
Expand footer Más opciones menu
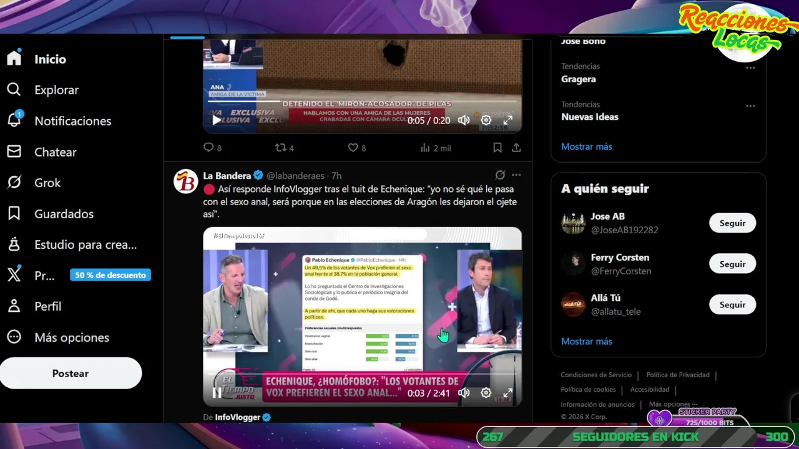674,404
